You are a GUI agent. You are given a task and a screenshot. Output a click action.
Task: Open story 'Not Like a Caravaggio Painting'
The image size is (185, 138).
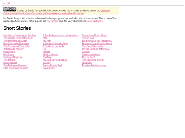(20, 35)
